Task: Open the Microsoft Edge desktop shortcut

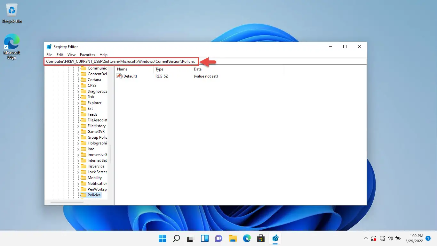Action: click(x=12, y=47)
